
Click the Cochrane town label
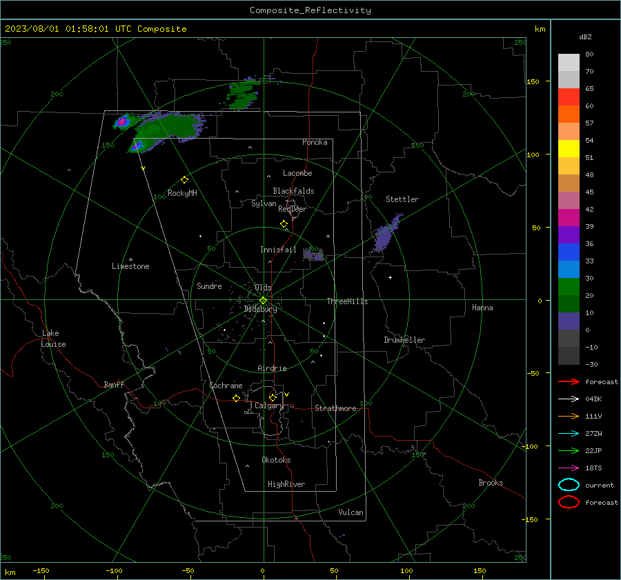226,386
